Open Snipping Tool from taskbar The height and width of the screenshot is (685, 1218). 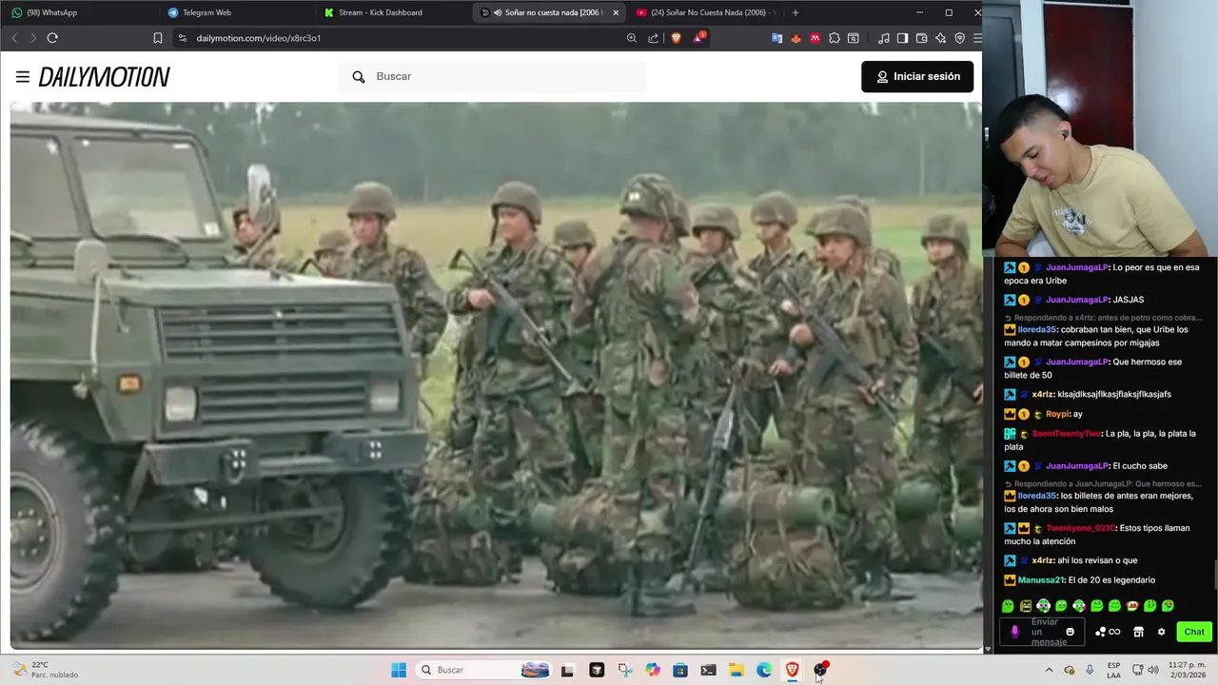coord(624,670)
